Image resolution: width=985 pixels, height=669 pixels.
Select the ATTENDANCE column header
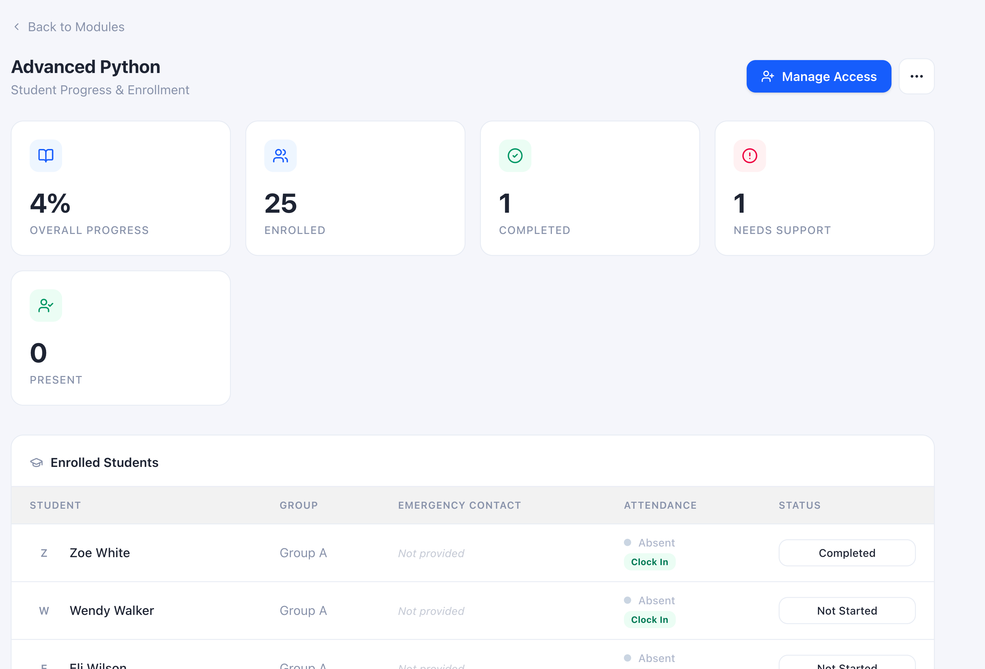point(659,505)
